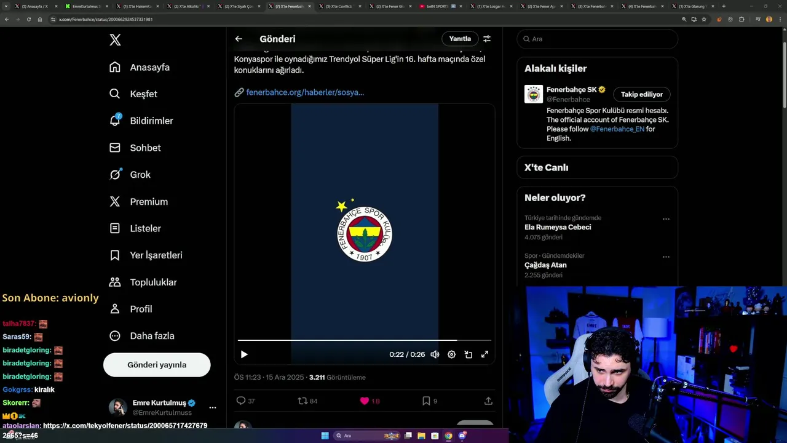Open the X logo home icon
Screen dimensions: 787x443
click(115, 40)
